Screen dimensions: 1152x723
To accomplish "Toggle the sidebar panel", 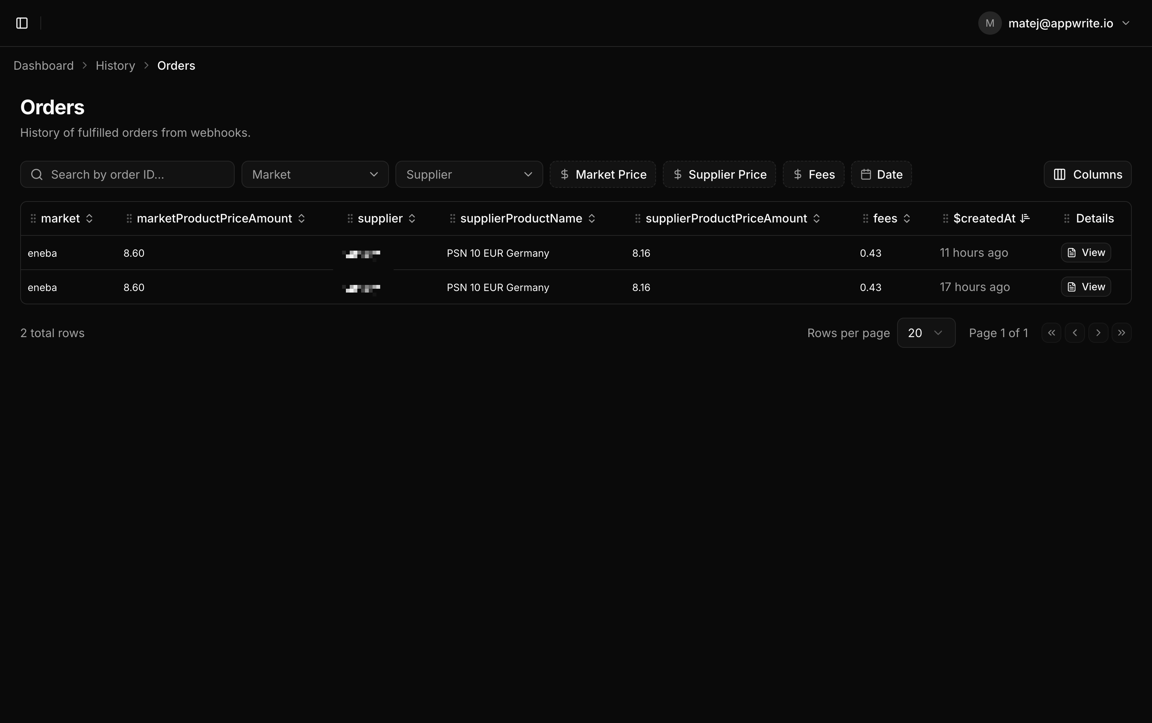I will (x=21, y=22).
